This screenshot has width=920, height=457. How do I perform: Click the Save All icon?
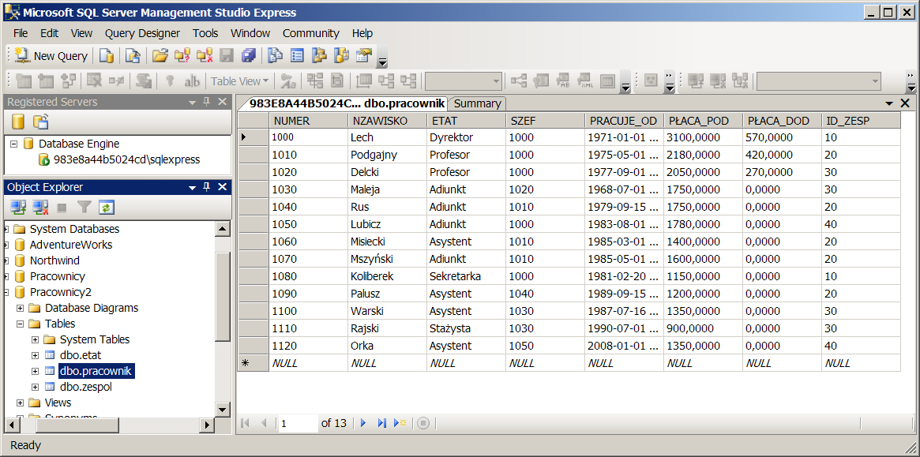pos(249,56)
